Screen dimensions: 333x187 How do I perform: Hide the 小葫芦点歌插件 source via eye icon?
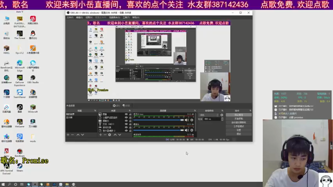point(126,118)
